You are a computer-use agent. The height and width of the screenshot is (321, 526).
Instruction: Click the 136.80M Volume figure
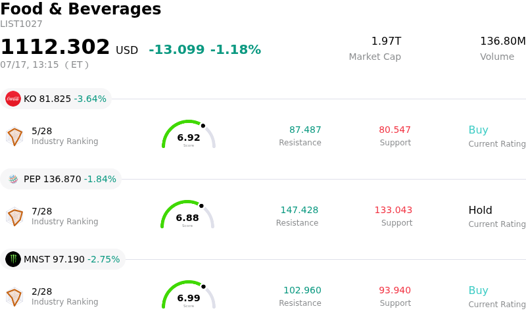coord(502,41)
